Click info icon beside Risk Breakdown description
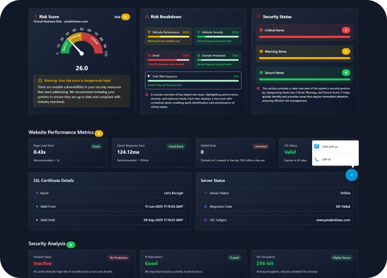Screen dimensions: 387x278 click(147, 95)
